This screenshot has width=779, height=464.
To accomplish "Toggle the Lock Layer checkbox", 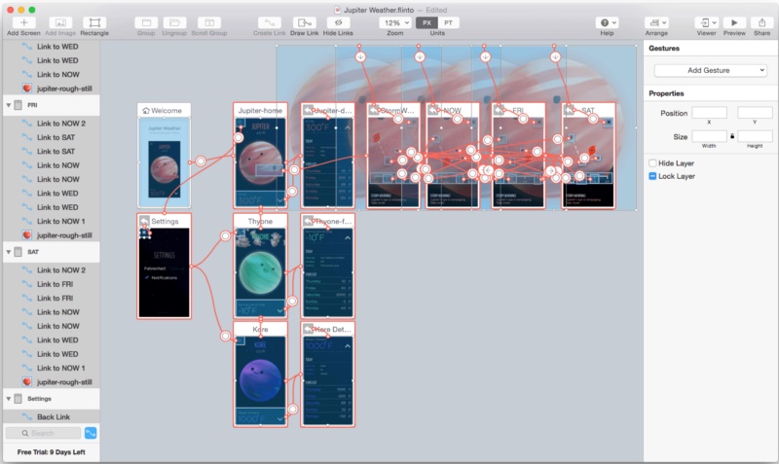I will [x=652, y=176].
